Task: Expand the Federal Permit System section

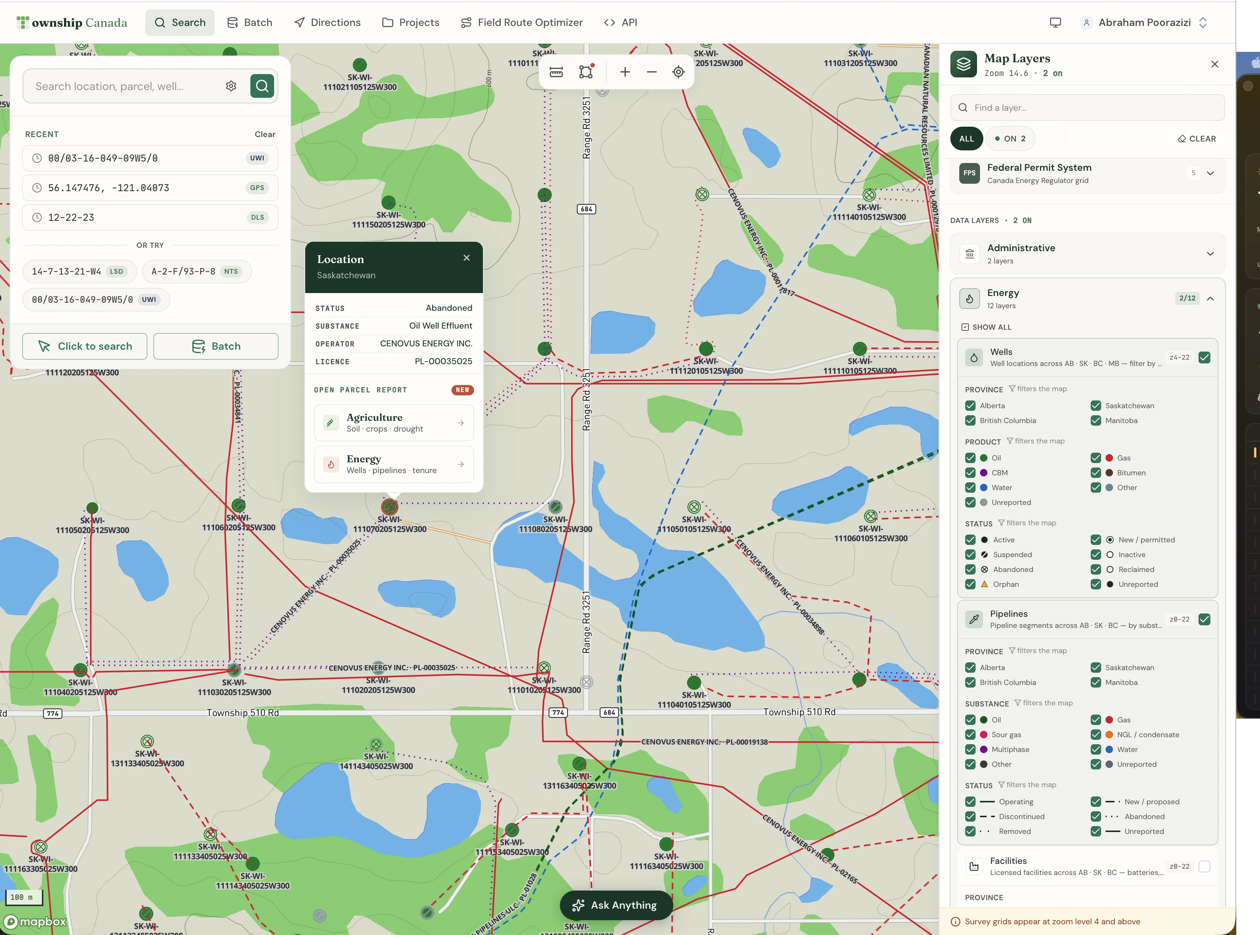Action: tap(1210, 173)
